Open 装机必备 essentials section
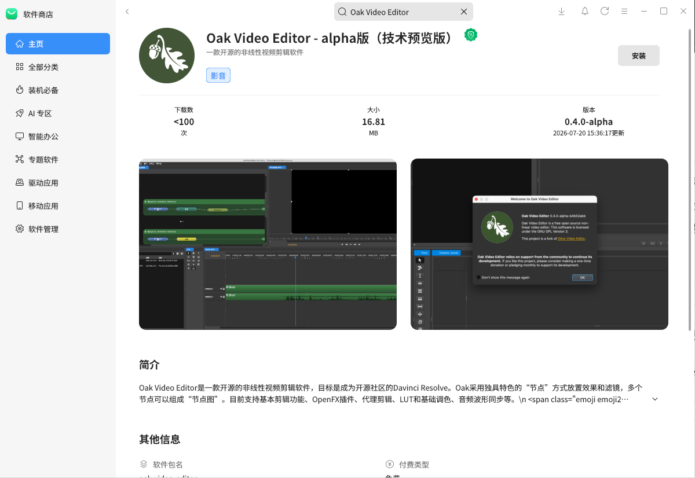The height and width of the screenshot is (478, 695). pyautogui.click(x=58, y=90)
